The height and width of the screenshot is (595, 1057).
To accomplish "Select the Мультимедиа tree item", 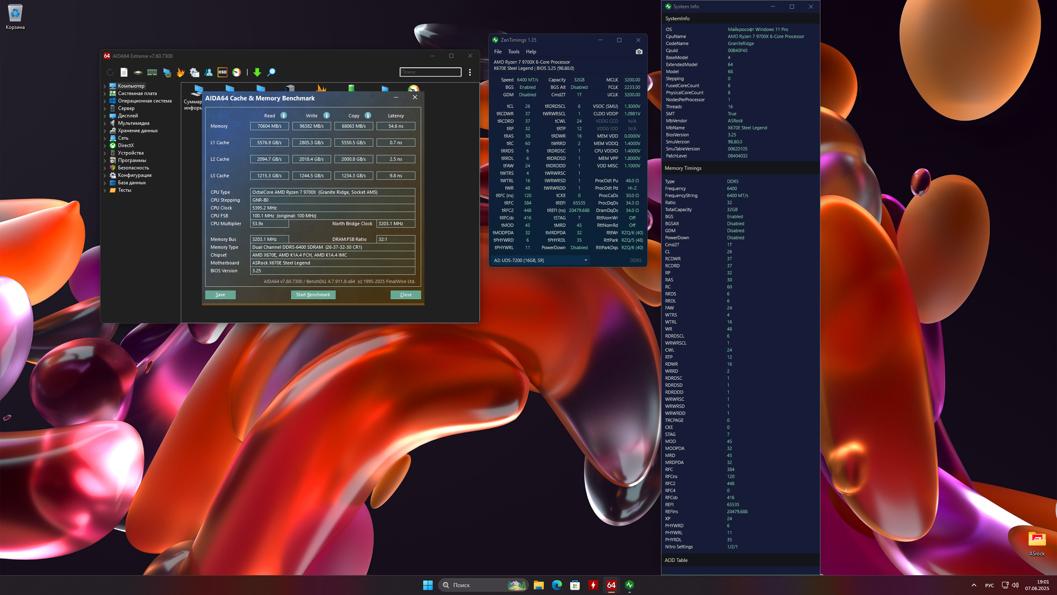I will [133, 123].
